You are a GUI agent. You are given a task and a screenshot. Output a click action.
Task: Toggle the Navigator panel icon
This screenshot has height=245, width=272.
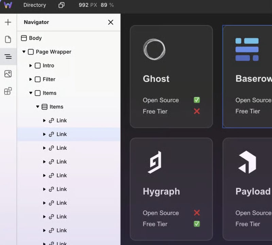(x=8, y=56)
